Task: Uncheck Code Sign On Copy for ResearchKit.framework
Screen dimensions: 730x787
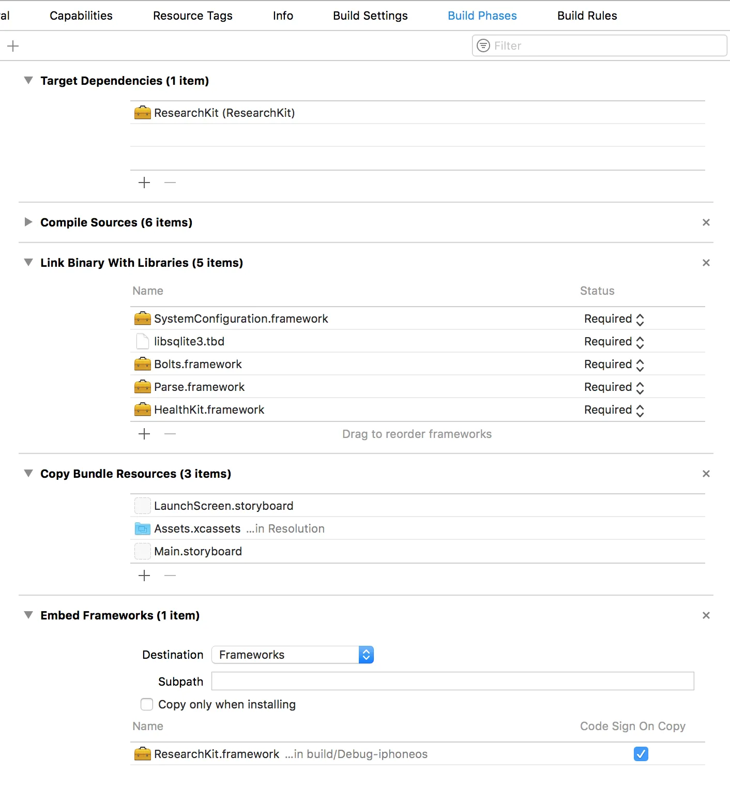Action: pos(641,754)
